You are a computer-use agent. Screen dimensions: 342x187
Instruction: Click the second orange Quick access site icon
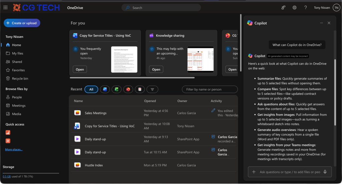[x=8, y=141]
